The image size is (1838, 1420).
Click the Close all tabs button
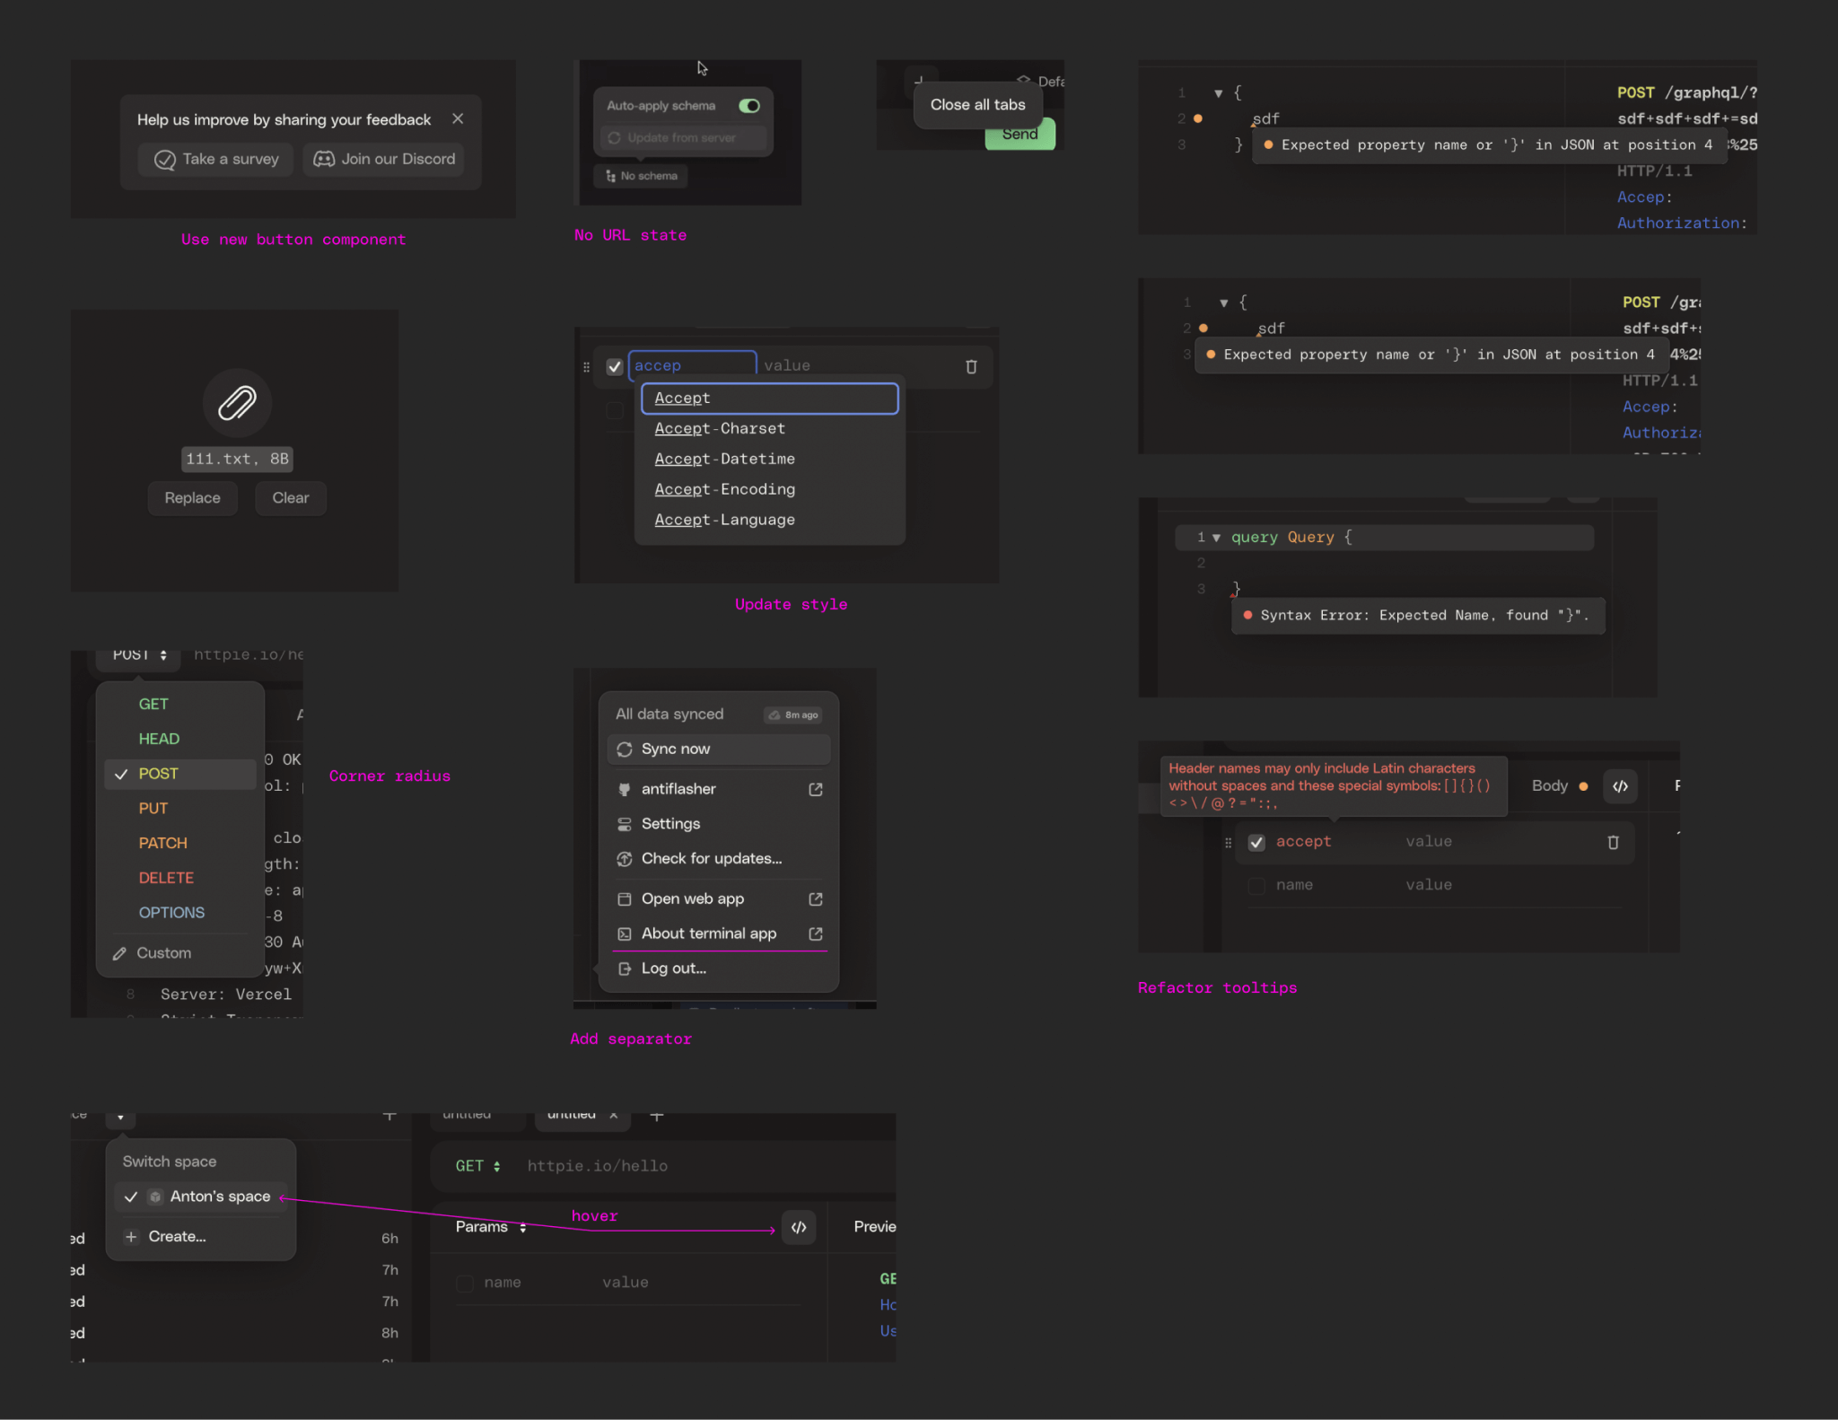point(977,104)
